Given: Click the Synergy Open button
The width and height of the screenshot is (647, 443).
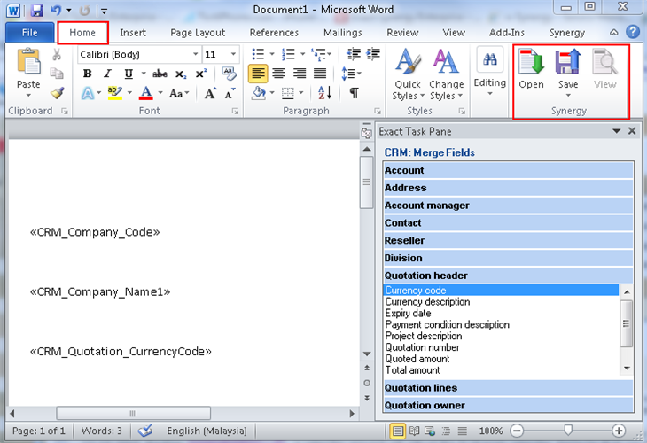Looking at the screenshot, I should 532,69.
